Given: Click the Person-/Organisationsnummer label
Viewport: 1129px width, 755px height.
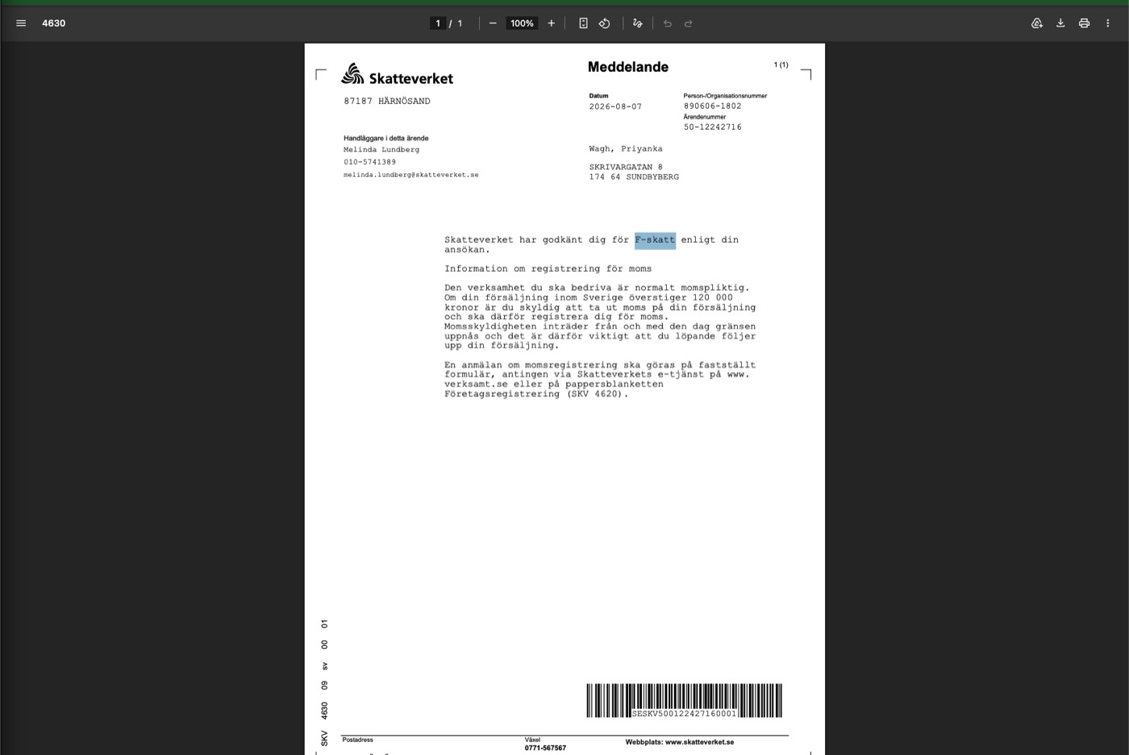Looking at the screenshot, I should click(725, 95).
